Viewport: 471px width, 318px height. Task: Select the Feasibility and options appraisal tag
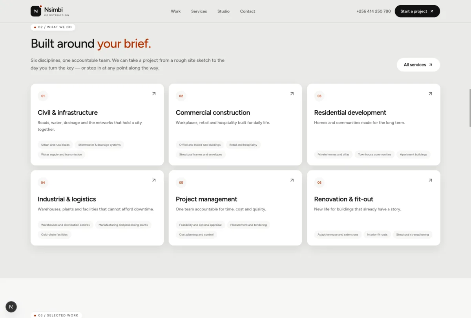[201, 225]
